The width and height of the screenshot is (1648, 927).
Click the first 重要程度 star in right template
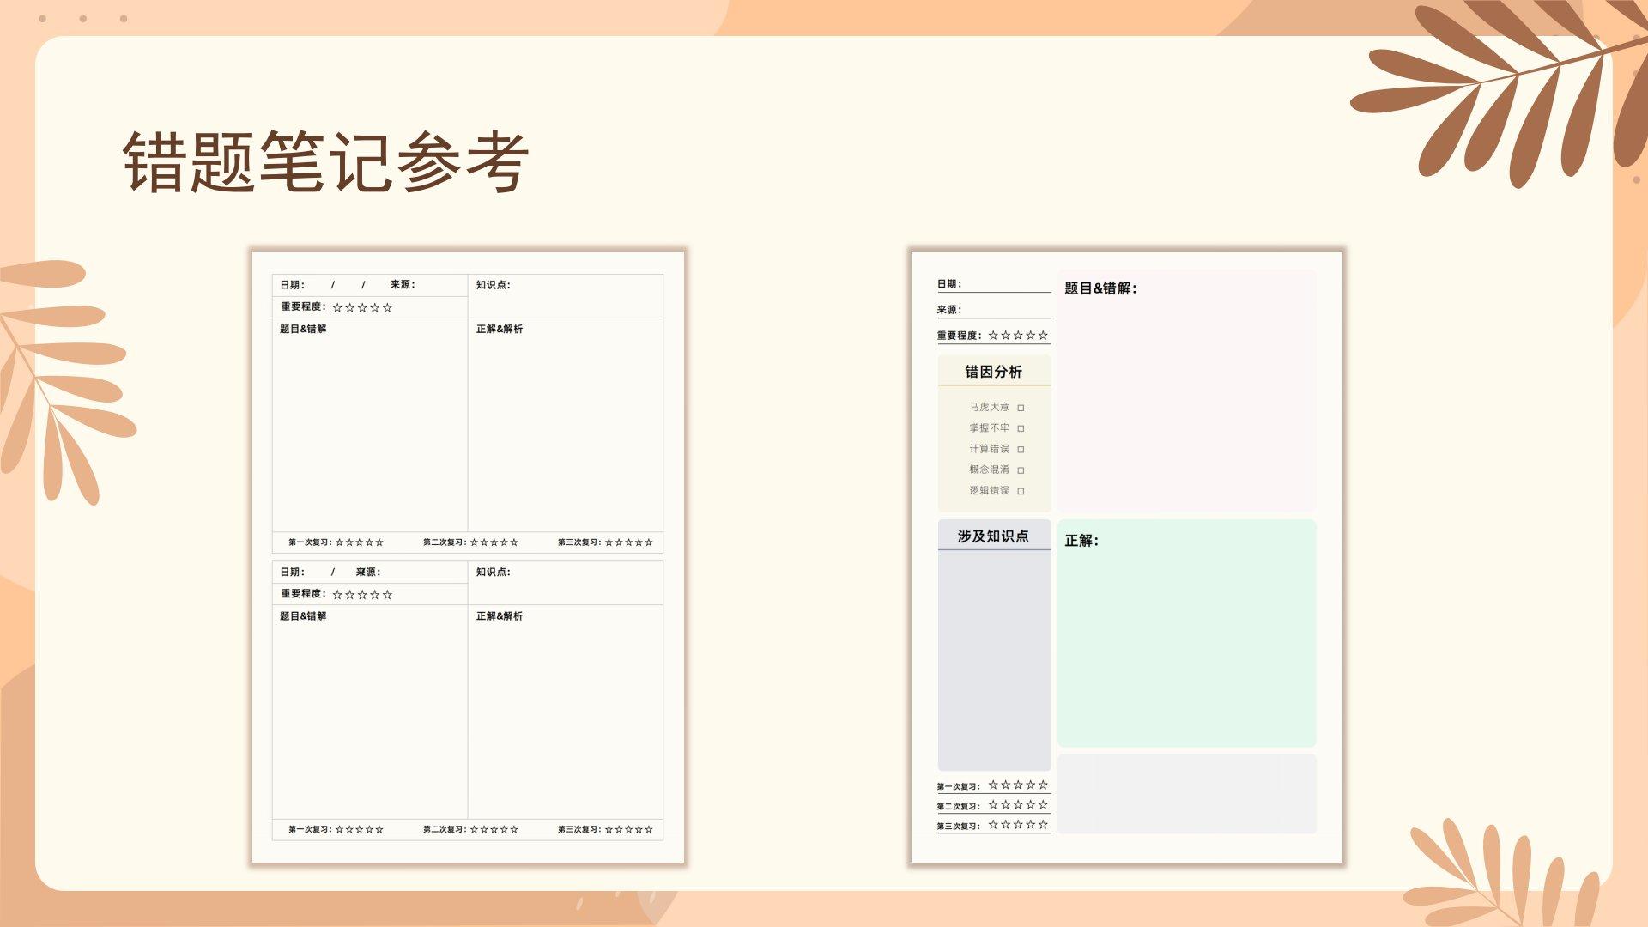pyautogui.click(x=993, y=336)
